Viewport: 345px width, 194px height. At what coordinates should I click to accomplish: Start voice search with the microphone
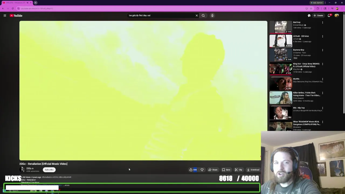pyautogui.click(x=212, y=15)
